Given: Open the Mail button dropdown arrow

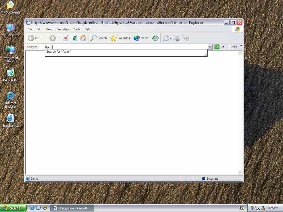Looking at the screenshot, I should coord(170,38).
